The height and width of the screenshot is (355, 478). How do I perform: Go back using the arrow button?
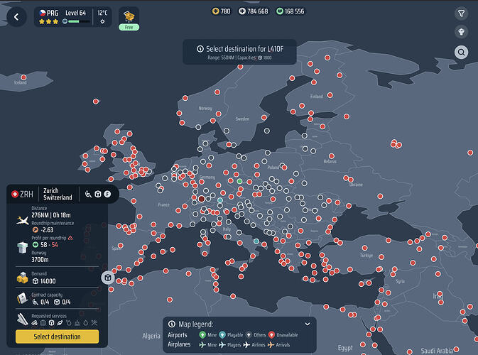pyautogui.click(x=16, y=17)
